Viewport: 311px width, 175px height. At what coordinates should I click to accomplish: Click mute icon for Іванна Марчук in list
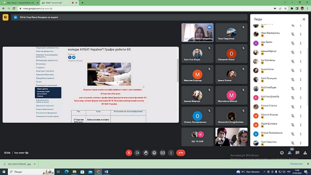pyautogui.click(x=293, y=52)
